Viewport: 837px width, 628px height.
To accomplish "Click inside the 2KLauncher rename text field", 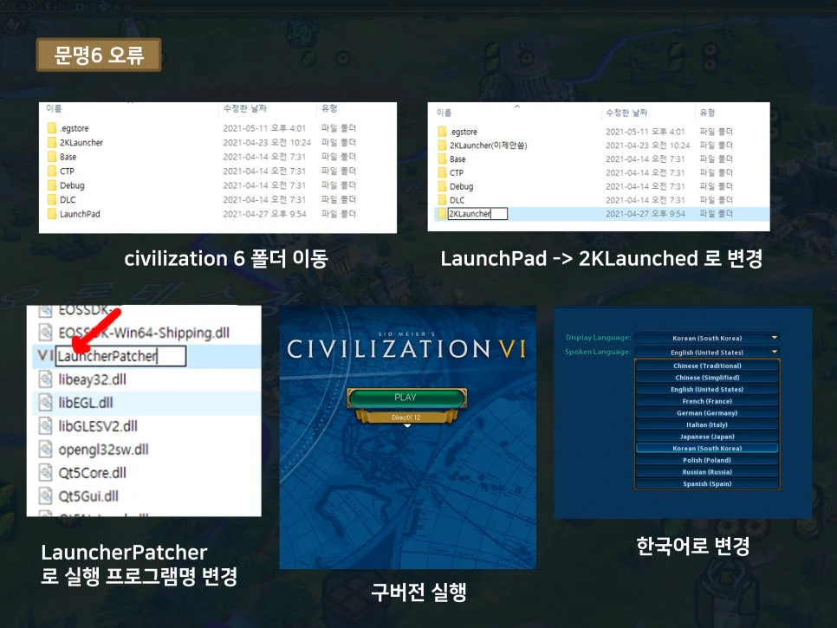I will coord(477,213).
